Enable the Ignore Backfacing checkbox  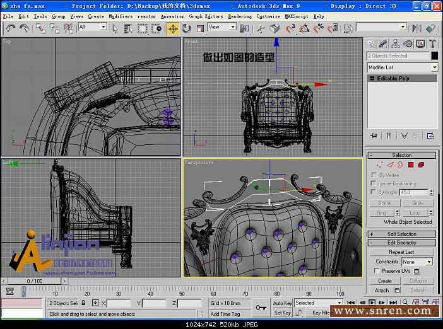[374, 183]
